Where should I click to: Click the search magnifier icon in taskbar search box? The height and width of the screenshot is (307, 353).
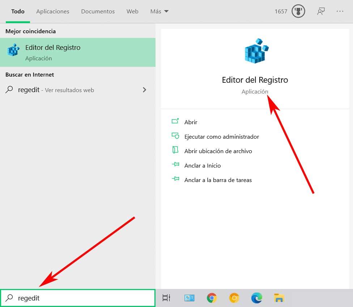[x=9, y=298]
